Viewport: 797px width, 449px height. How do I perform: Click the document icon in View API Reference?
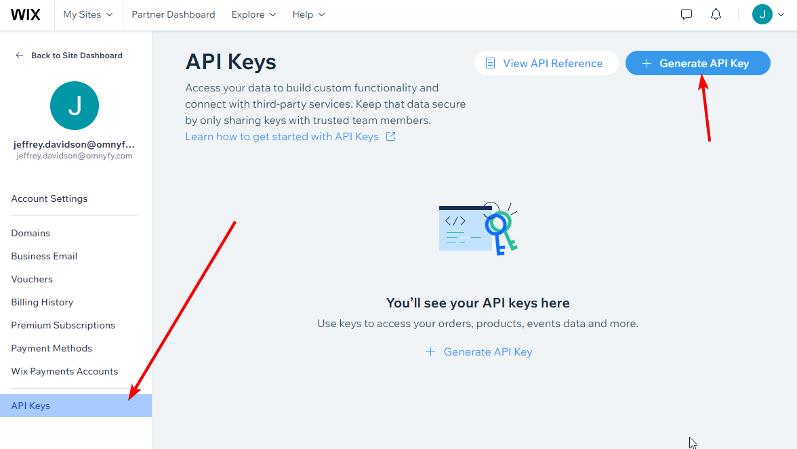[490, 63]
